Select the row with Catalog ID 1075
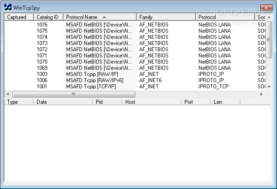The image size is (277, 189). pos(135,31)
